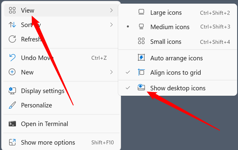This screenshot has width=238, height=150.
Task: Expand the View submenu chevron
Action: 111,11
